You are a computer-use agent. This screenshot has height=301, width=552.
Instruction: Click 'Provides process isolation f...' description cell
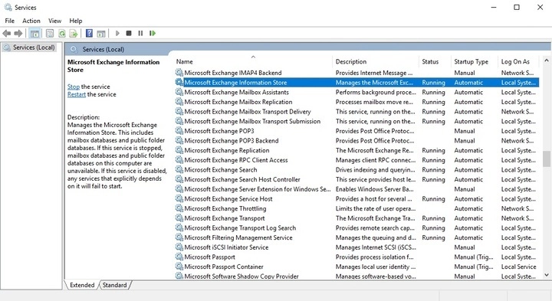[375, 257]
